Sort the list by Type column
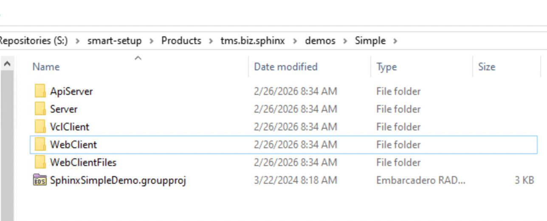The height and width of the screenshot is (221, 547). point(386,67)
